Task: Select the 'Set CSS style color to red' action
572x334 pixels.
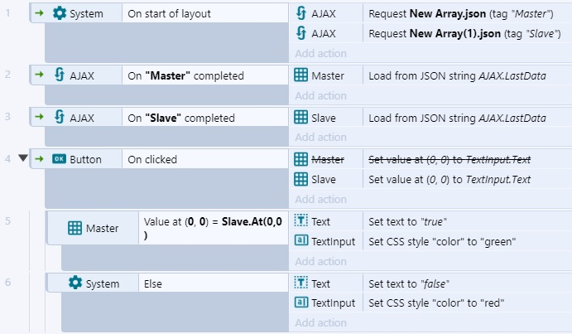Action: coord(436,303)
